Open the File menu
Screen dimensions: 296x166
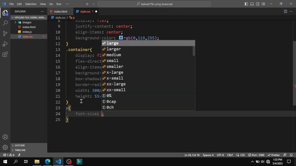click(11, 4)
